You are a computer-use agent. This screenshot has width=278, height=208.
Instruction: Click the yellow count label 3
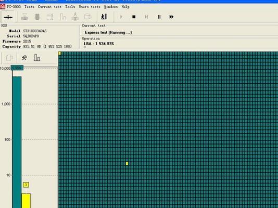pos(26,185)
